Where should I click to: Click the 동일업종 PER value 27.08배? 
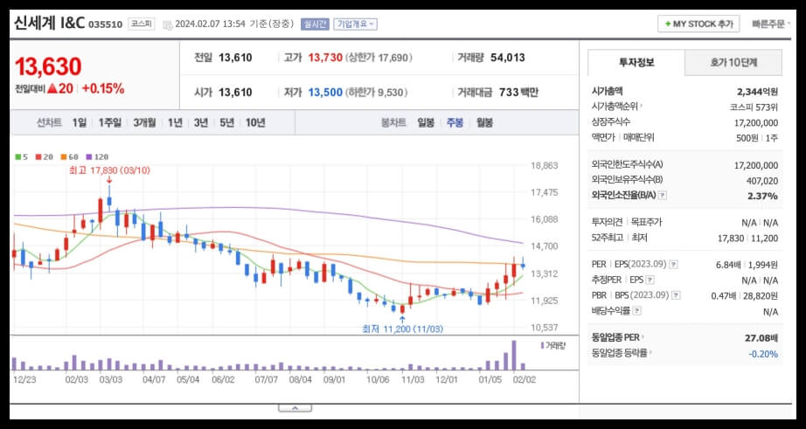pyautogui.click(x=761, y=338)
